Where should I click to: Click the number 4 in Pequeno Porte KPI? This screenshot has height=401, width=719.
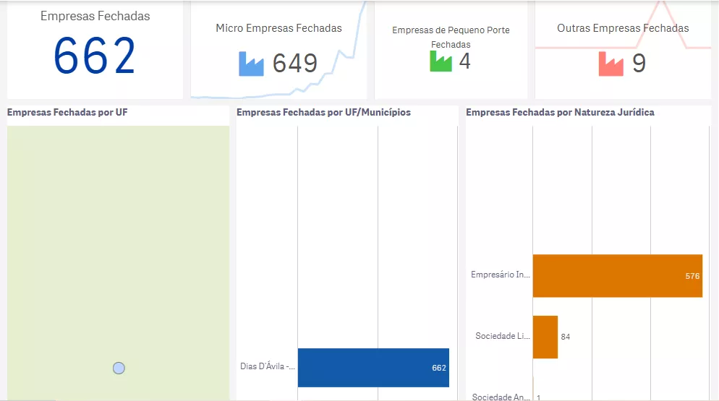tap(464, 61)
